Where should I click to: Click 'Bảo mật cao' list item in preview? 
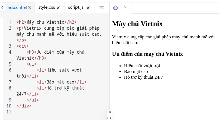pos(136,72)
